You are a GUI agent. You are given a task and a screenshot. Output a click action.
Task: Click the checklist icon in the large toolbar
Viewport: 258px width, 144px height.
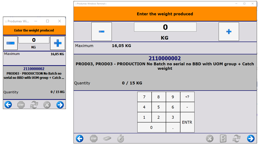coord(223,138)
